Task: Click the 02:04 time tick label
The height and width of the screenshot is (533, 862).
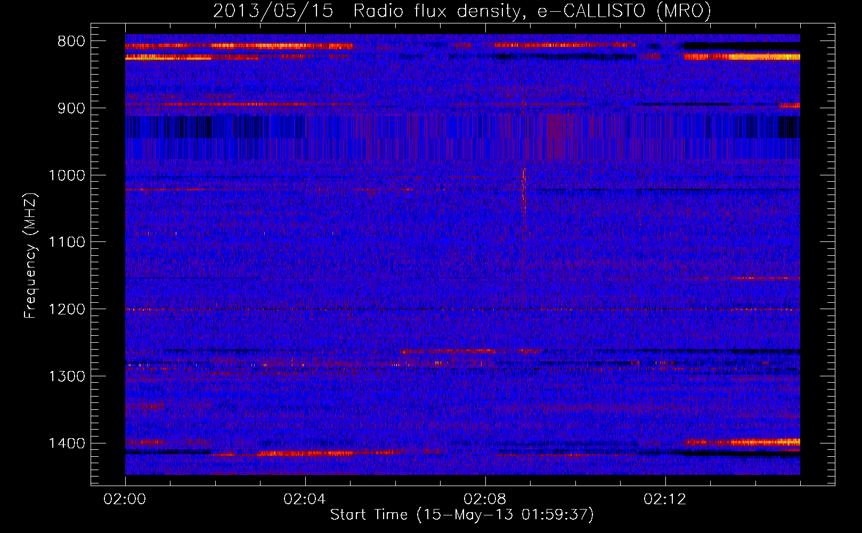Action: pyautogui.click(x=305, y=499)
